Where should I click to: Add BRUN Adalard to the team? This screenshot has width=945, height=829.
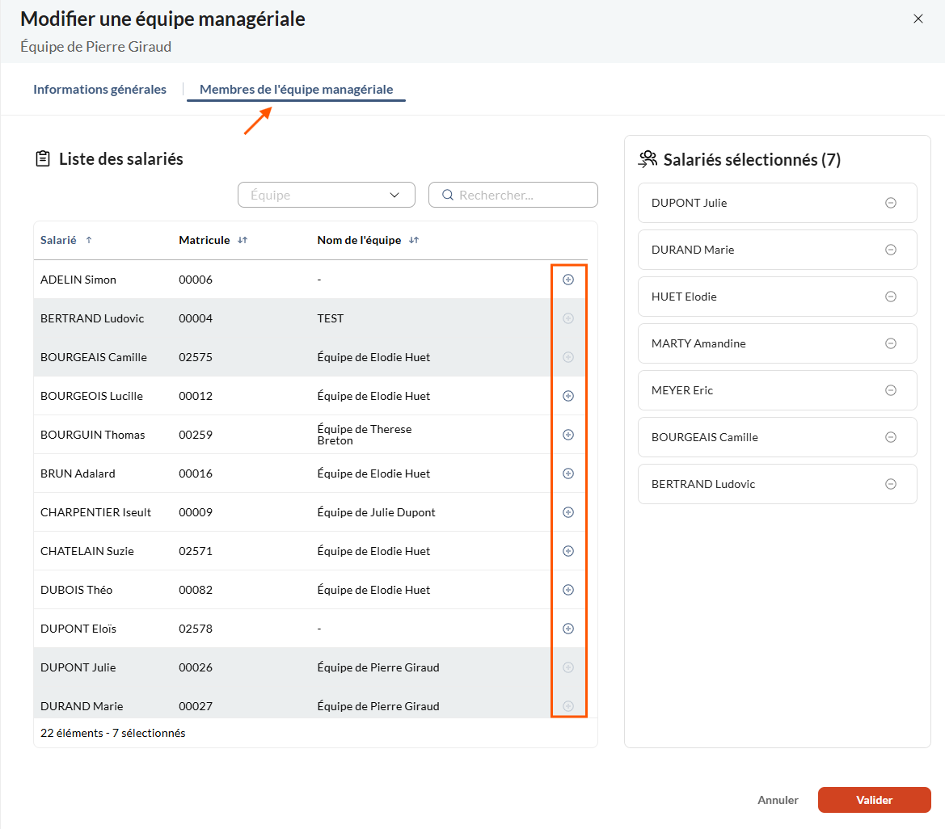tap(567, 473)
